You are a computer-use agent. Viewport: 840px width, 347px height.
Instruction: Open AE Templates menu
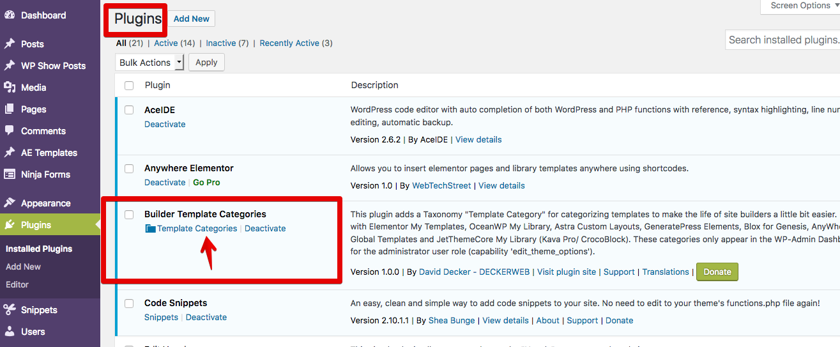coord(50,153)
